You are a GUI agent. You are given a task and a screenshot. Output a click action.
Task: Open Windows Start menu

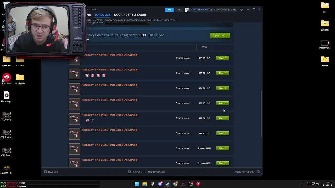[137, 184]
